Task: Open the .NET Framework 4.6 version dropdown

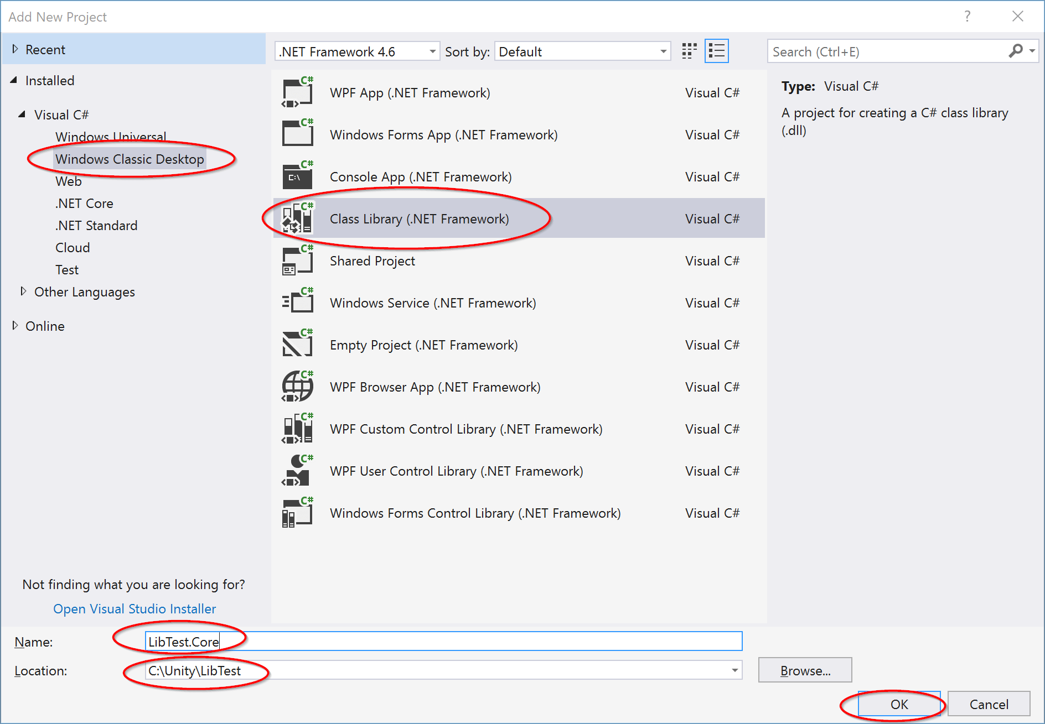Action: point(357,51)
